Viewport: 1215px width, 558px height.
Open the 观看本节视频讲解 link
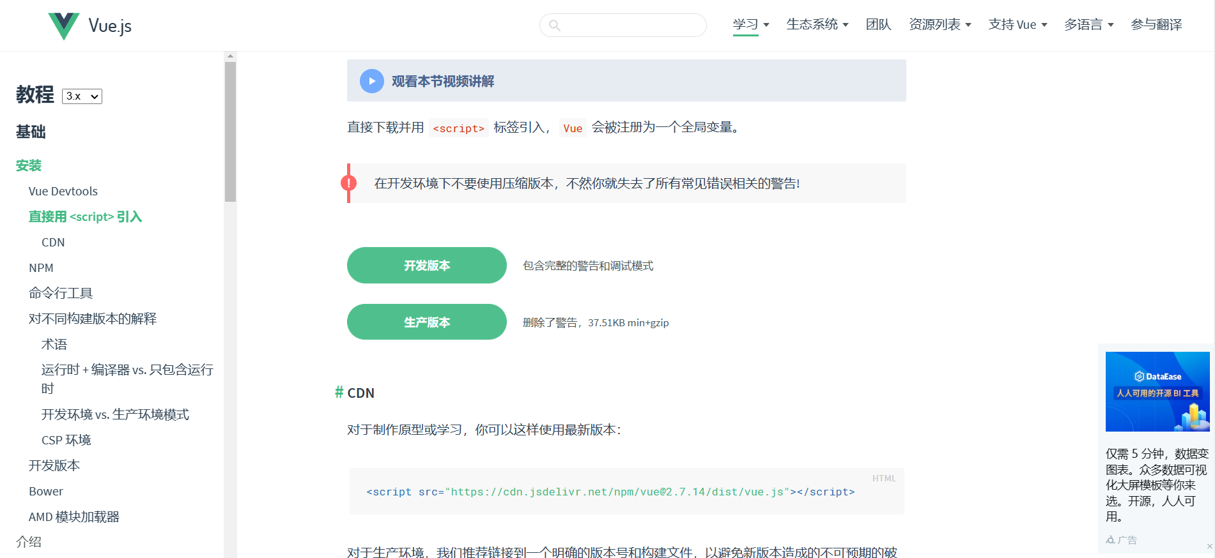443,81
